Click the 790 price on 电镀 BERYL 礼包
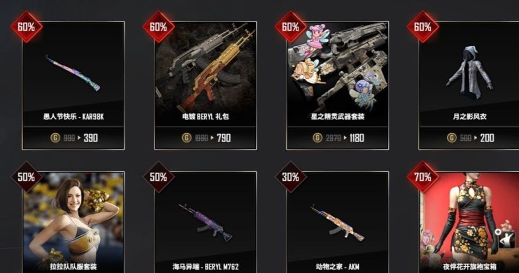Image resolution: width=519 pixels, height=273 pixels. point(224,138)
